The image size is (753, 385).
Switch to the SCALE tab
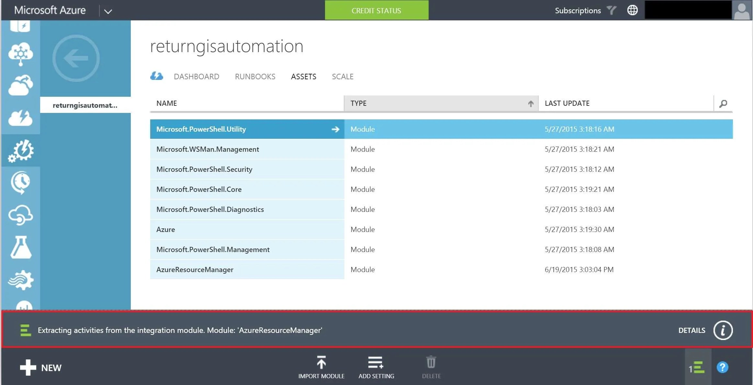pyautogui.click(x=343, y=77)
